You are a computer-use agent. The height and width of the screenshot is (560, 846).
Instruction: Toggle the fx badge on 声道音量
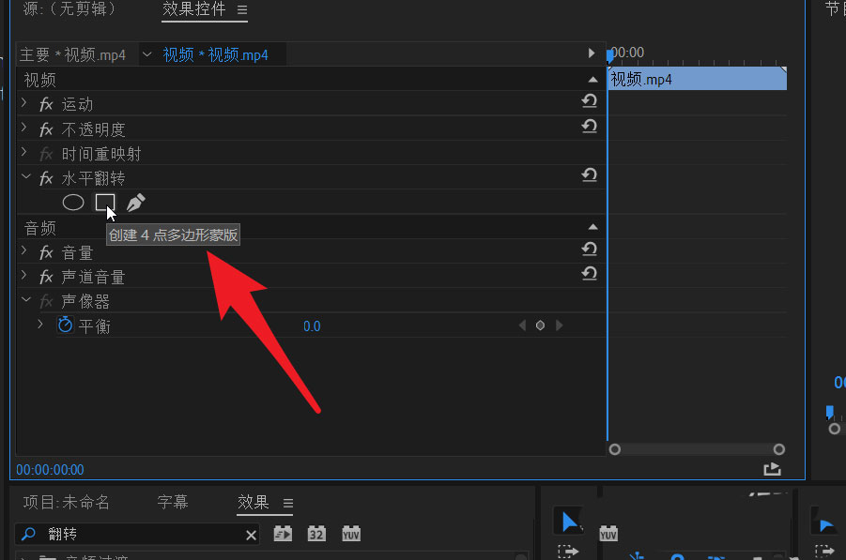[x=45, y=276]
